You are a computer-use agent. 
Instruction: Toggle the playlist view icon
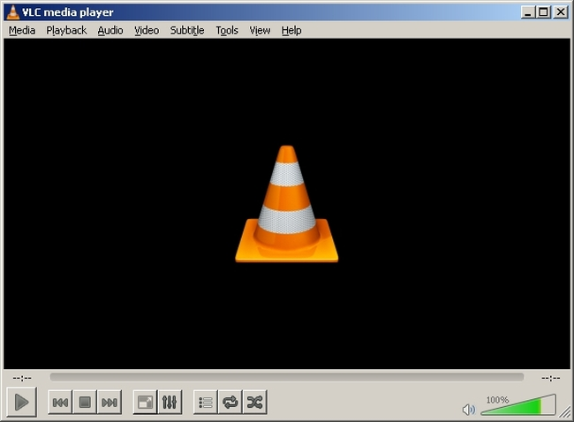pyautogui.click(x=206, y=403)
